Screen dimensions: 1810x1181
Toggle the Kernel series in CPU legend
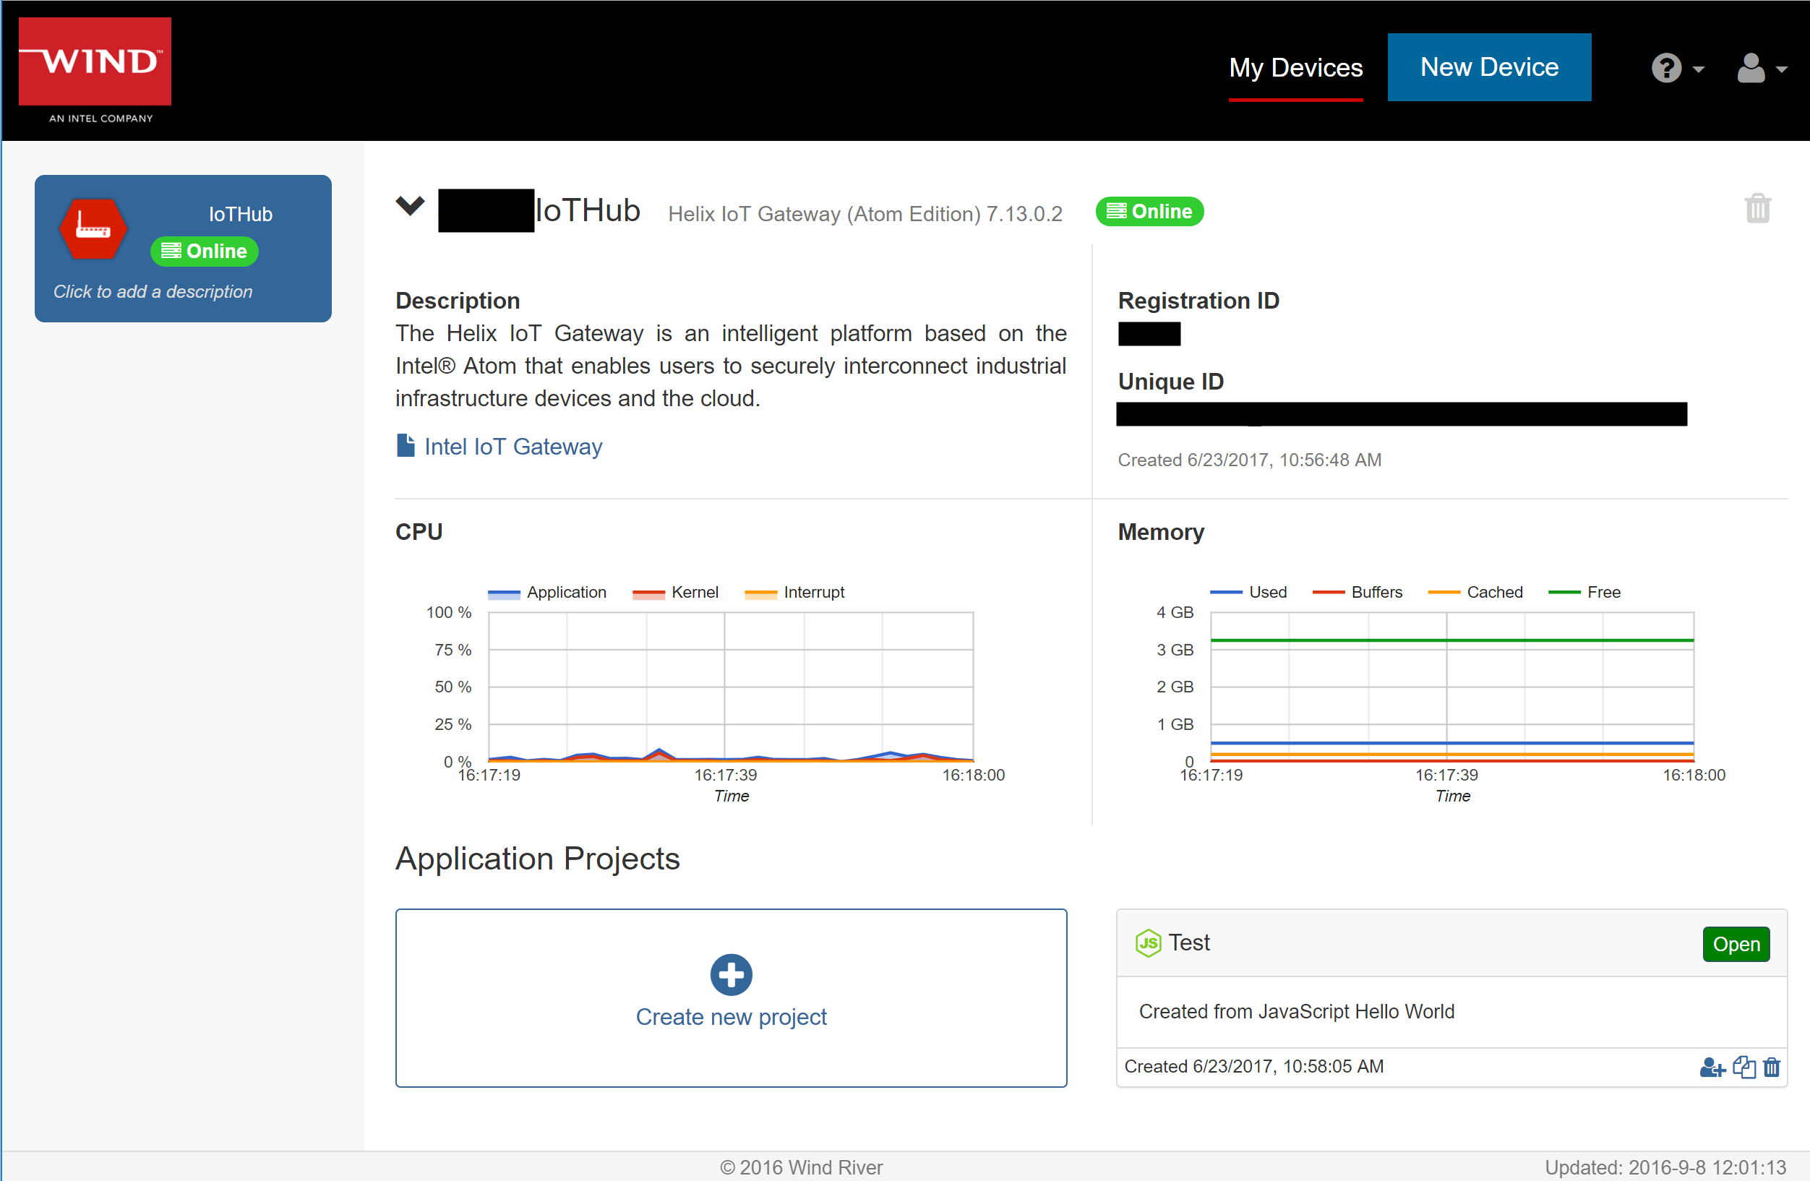pos(674,593)
